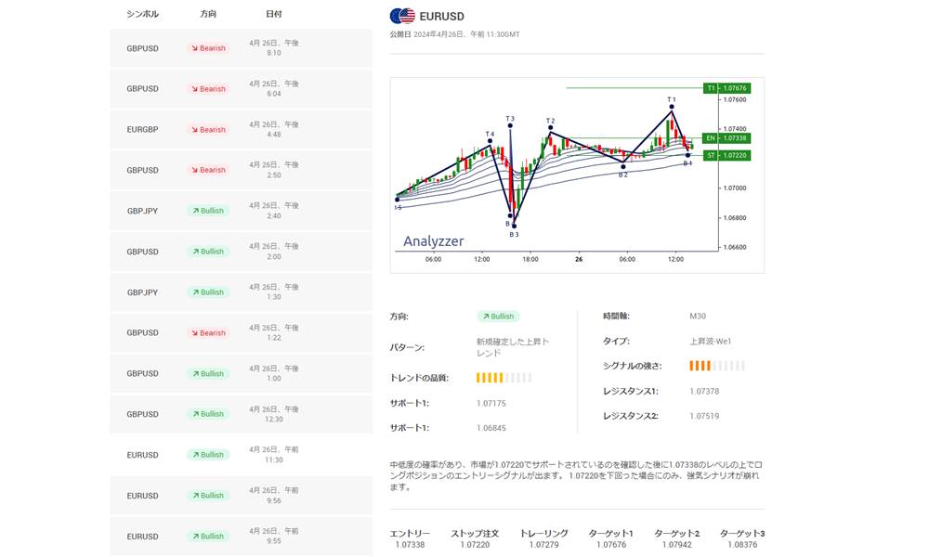Click the Analyzzer watermark on the chart

(433, 241)
